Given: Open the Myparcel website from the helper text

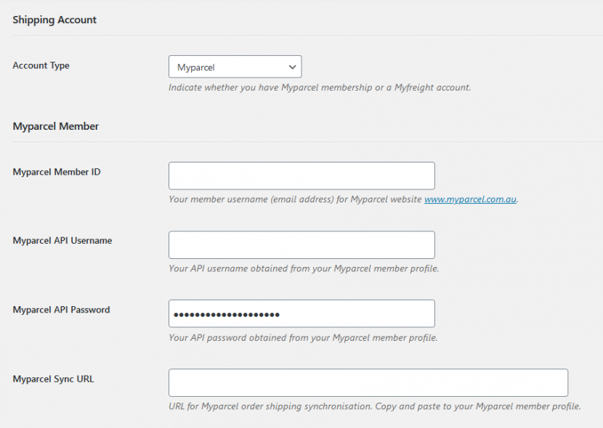Looking at the screenshot, I should [470, 199].
